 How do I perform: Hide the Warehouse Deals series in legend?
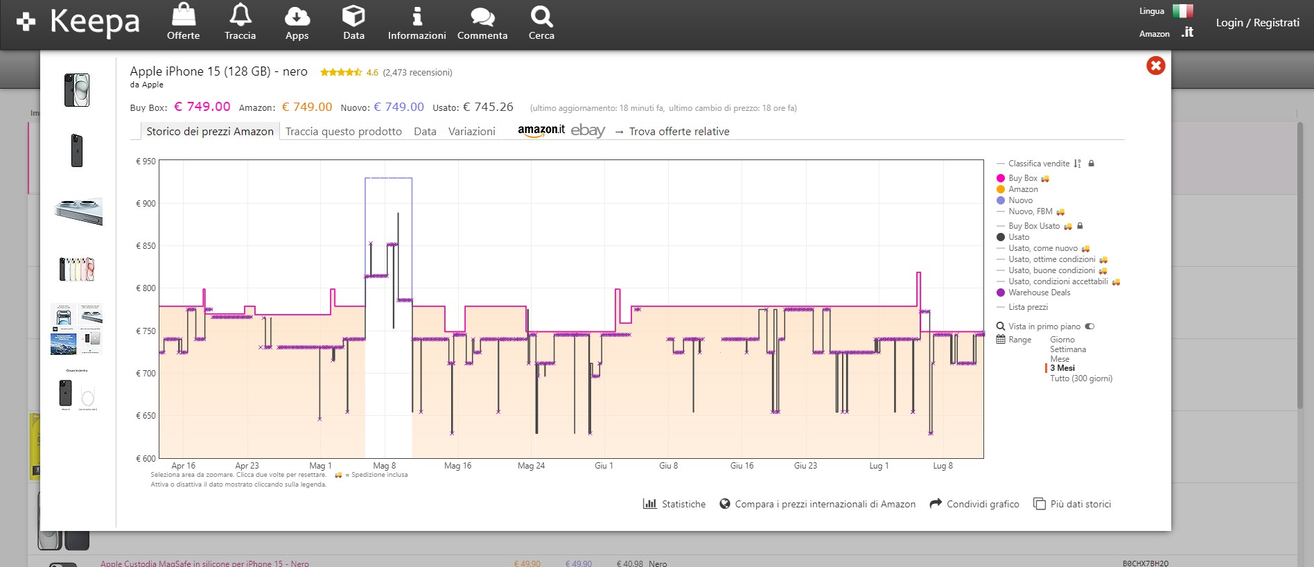click(x=1038, y=293)
